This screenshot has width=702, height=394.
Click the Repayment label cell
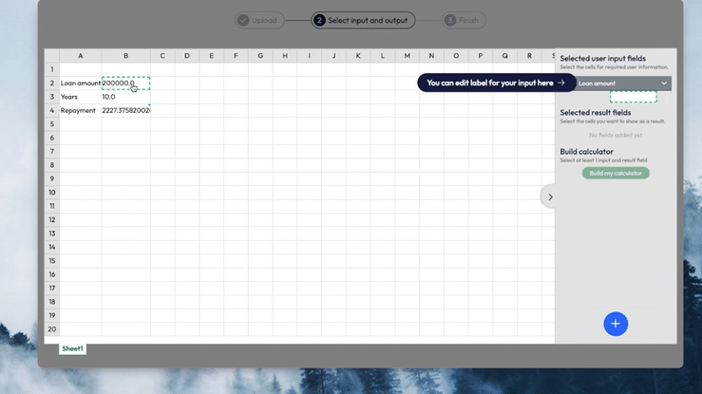(80, 110)
